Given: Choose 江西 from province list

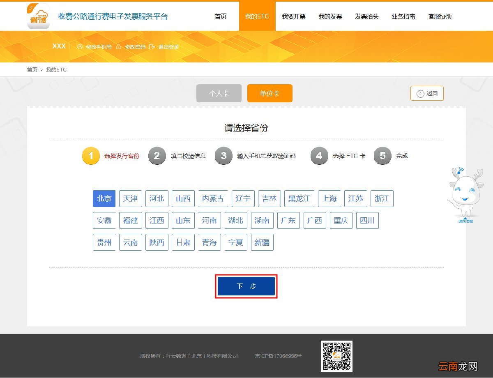Looking at the screenshot, I should coord(157,220).
